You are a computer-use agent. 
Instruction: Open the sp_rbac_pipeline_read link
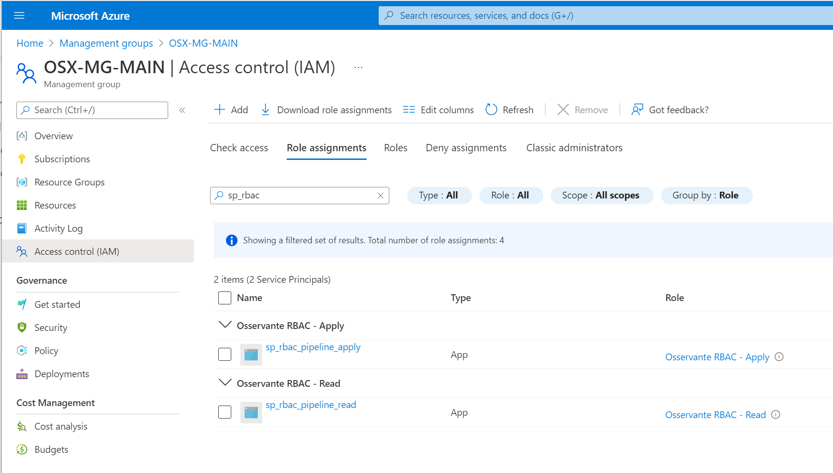click(311, 405)
